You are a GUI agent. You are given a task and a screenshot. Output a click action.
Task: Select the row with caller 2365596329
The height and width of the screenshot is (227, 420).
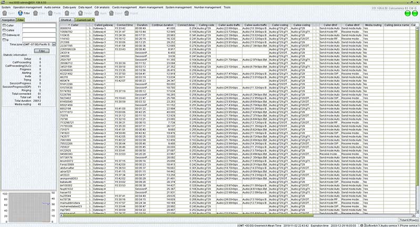tap(237, 49)
